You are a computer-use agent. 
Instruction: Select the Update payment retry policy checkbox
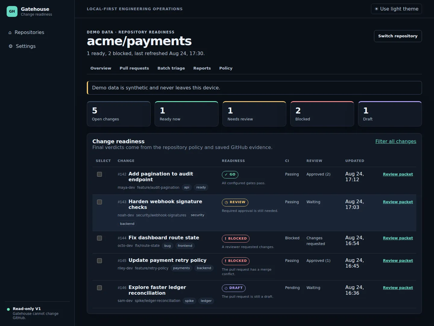(99, 261)
